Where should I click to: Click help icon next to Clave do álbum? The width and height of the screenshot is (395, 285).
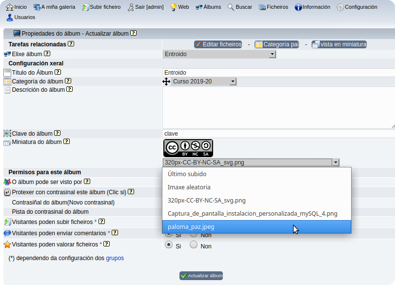58,133
